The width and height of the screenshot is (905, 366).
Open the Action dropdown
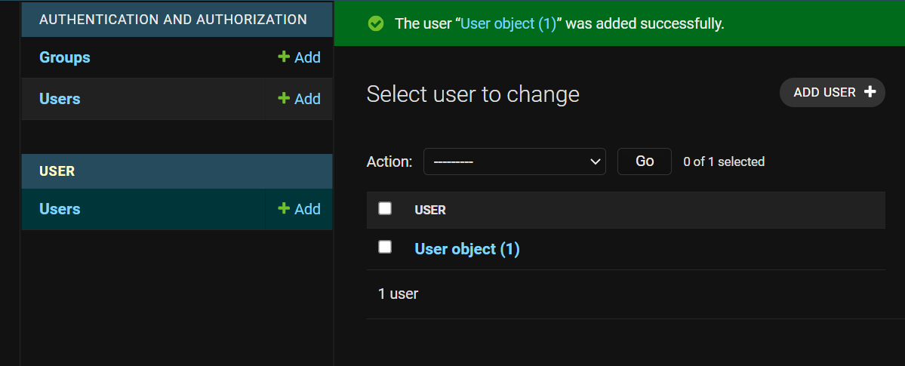(514, 161)
